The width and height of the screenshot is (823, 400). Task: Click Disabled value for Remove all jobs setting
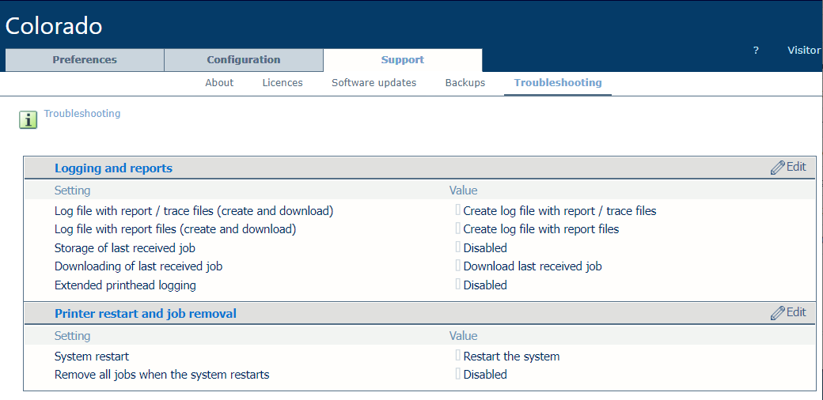point(485,375)
